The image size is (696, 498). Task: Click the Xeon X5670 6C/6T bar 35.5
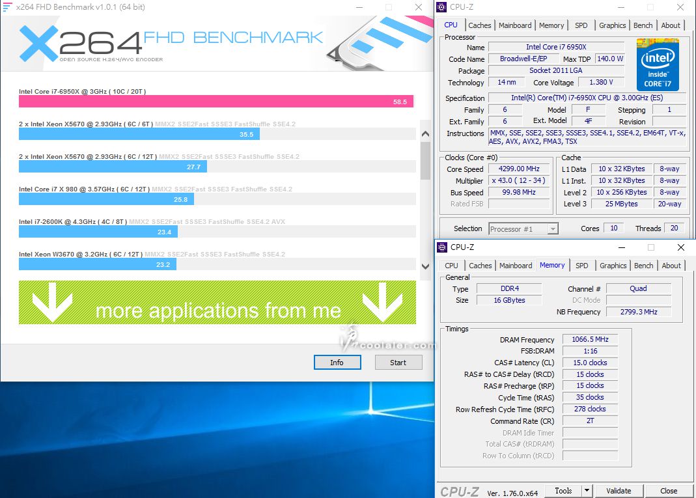[139, 134]
